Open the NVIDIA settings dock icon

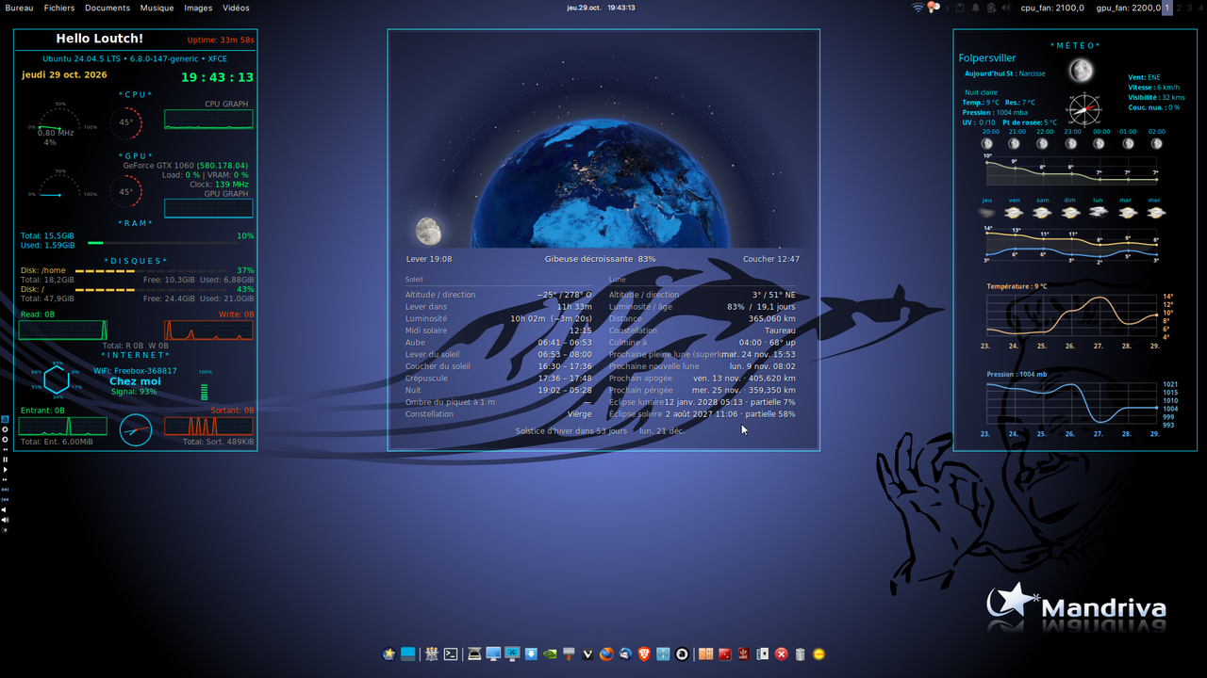[x=550, y=654]
